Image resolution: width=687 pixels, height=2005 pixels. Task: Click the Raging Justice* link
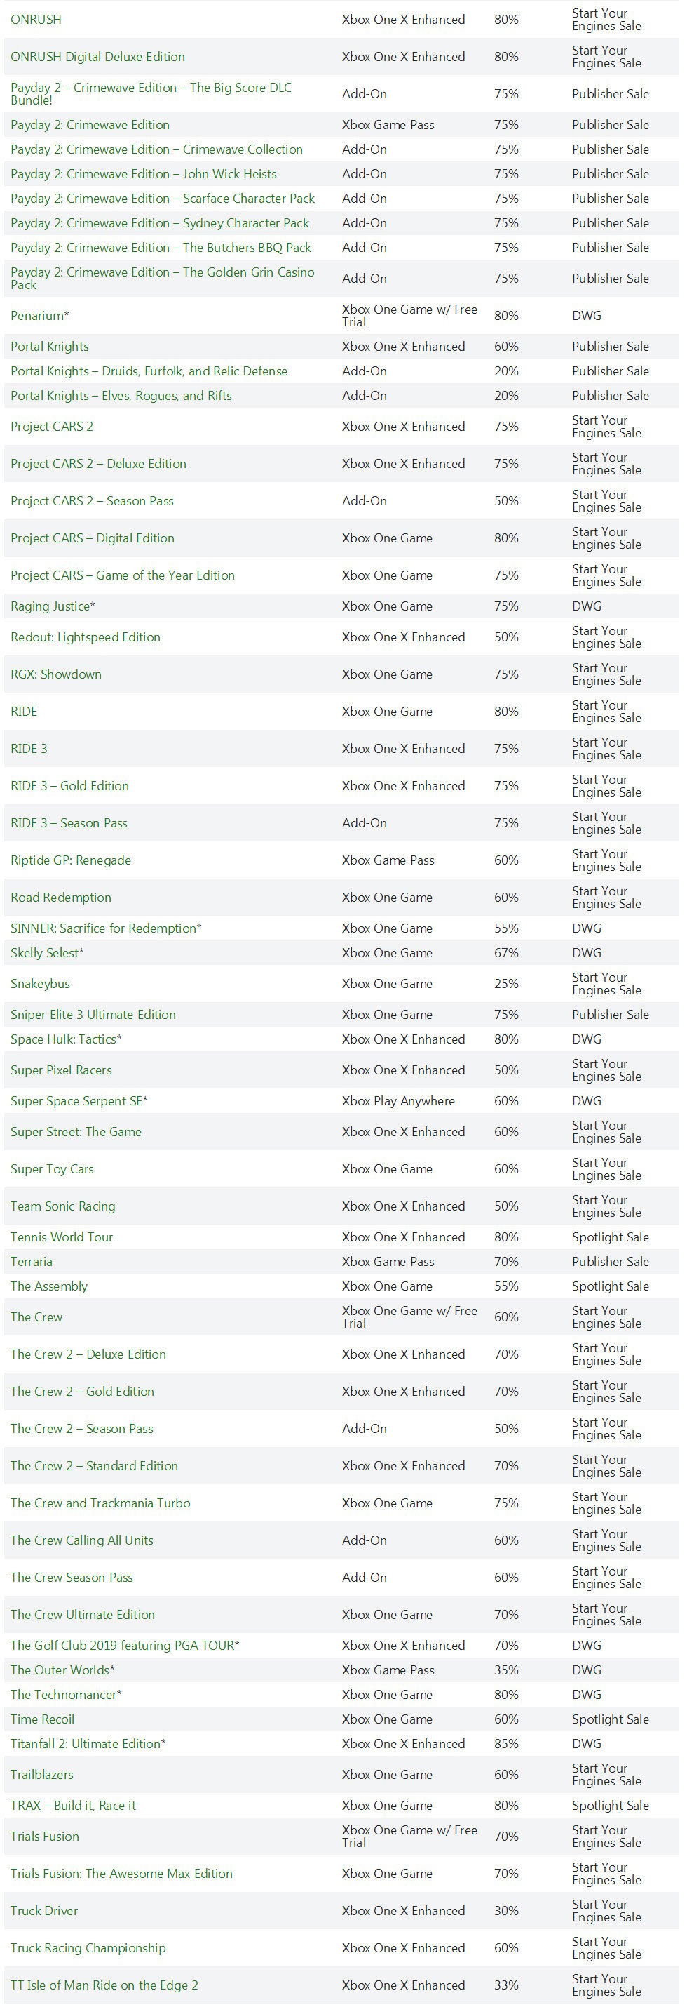tap(53, 606)
